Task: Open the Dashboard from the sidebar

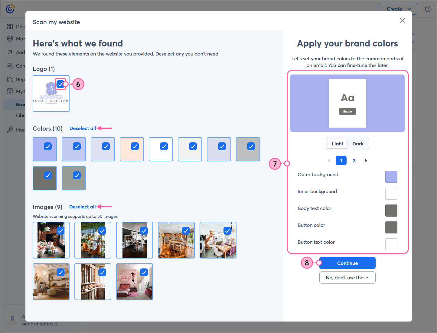Action: pos(10,27)
